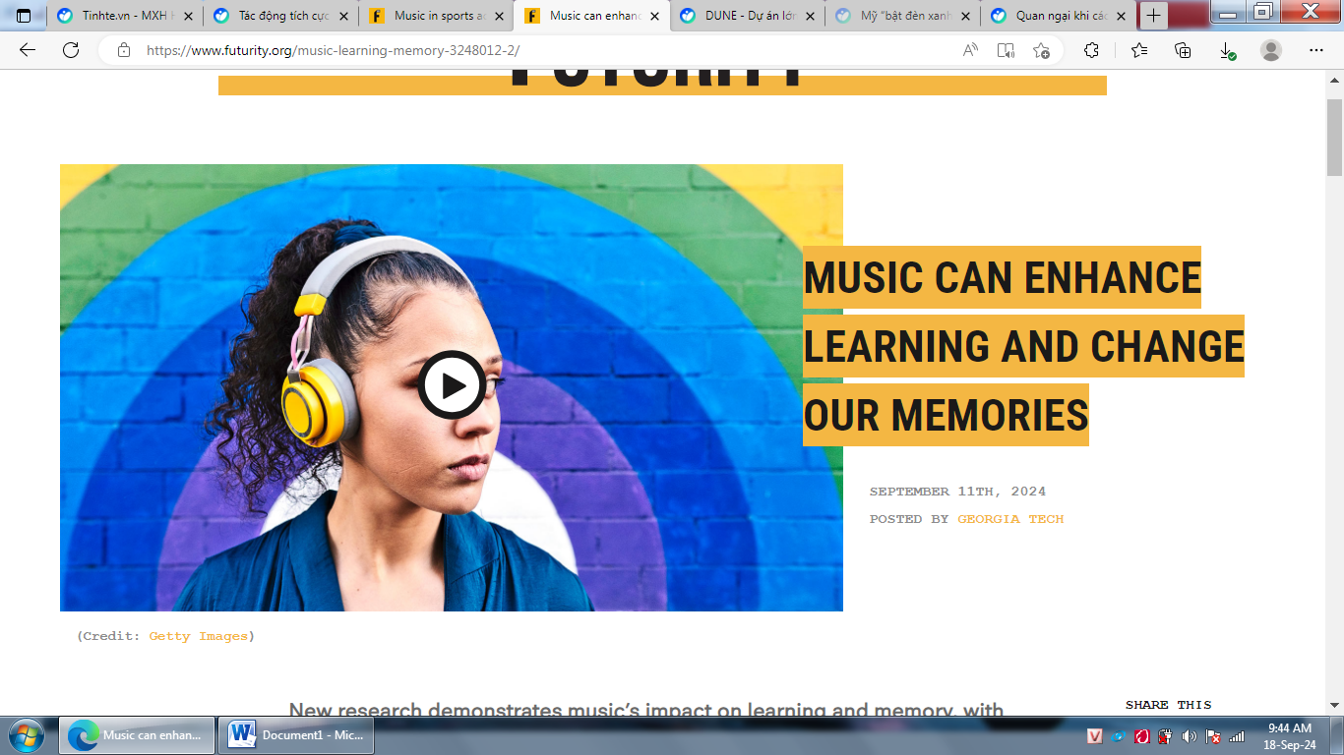
Task: Open the Collections panel
Action: 1183,50
